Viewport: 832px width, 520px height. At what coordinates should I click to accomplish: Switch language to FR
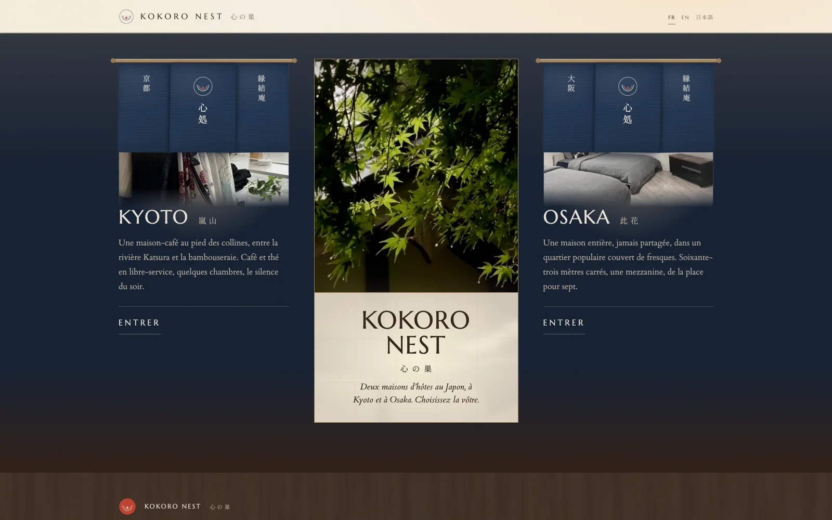pyautogui.click(x=672, y=17)
